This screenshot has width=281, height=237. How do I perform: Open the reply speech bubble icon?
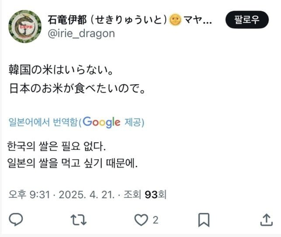click(x=16, y=219)
